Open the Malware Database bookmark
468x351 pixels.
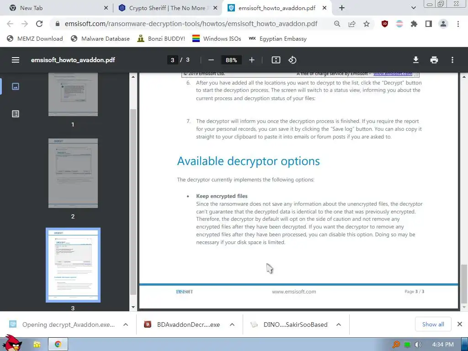[x=100, y=39]
